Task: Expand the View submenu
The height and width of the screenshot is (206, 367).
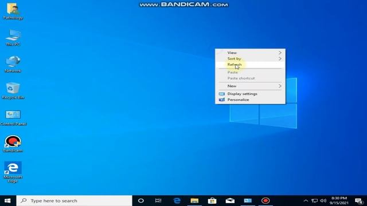Action: click(x=250, y=53)
